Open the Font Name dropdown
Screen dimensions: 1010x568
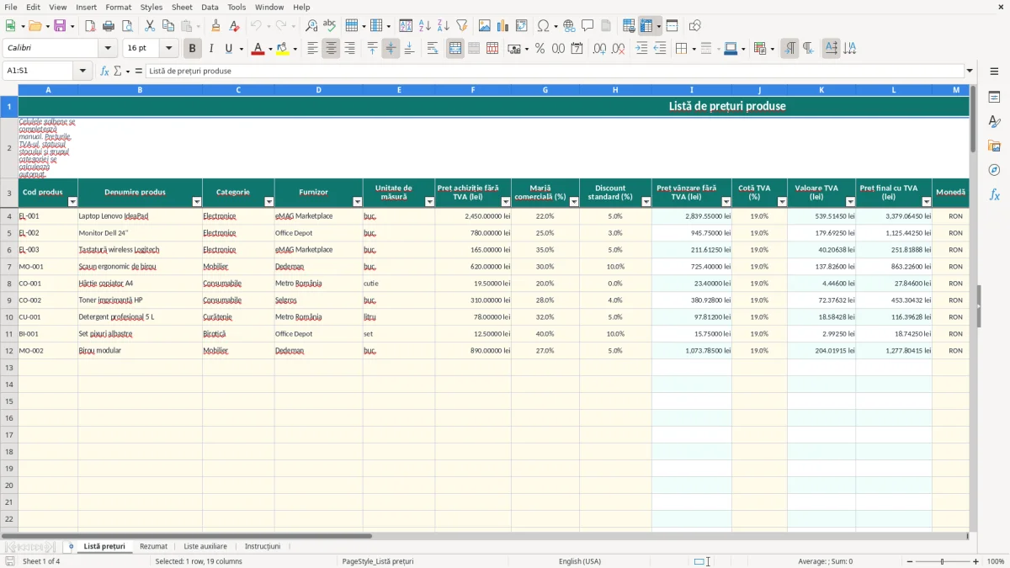107,49
